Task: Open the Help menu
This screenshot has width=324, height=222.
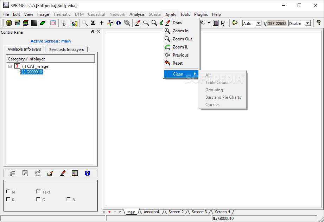Action: (x=216, y=14)
